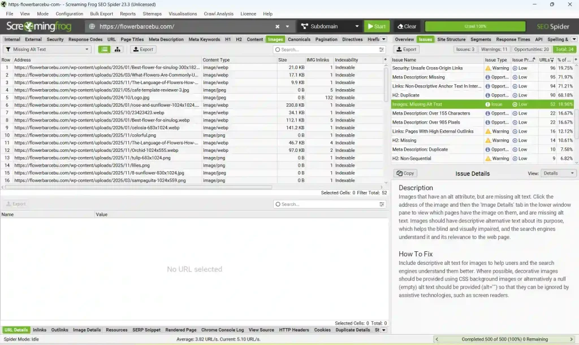The image size is (579, 345).
Task: Clear the URL bar with X icon
Action: point(277,27)
